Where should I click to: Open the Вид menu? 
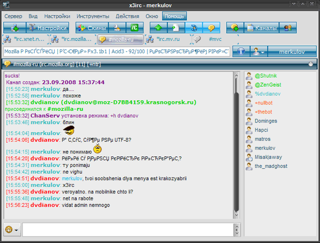pyautogui.click(x=33, y=16)
